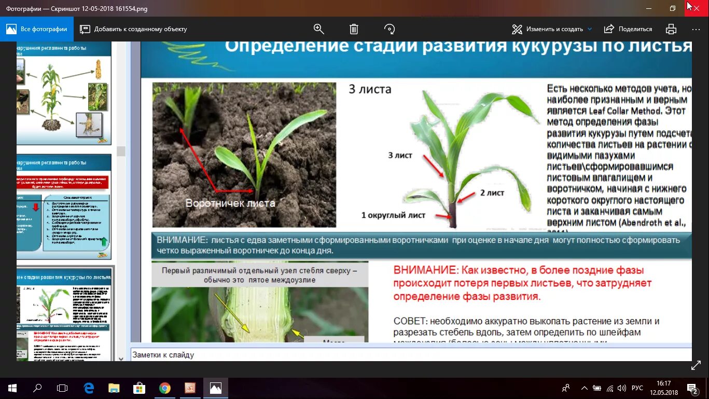Delete the photo with trash icon
Viewport: 709px width, 399px height.
tap(354, 29)
